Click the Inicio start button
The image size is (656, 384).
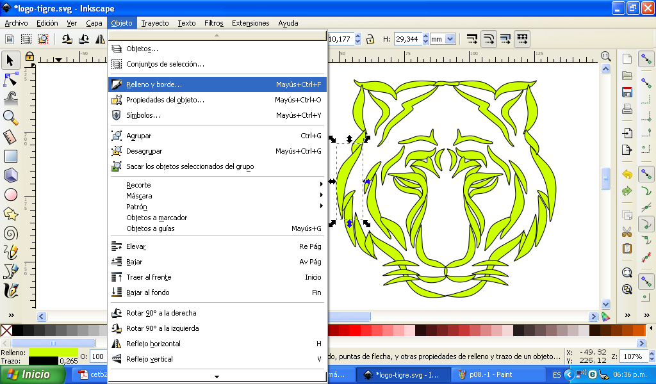pyautogui.click(x=32, y=375)
